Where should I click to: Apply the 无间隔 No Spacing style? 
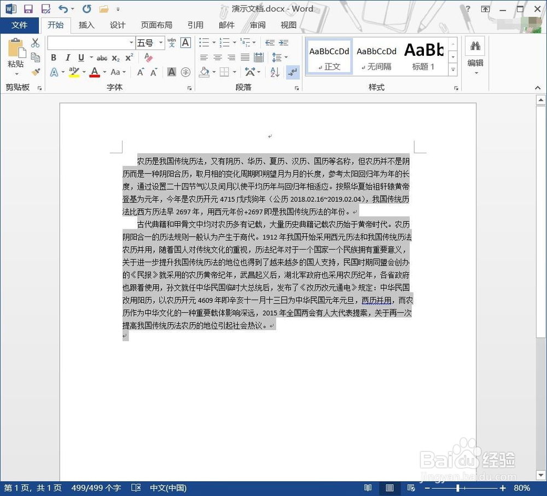[376, 57]
